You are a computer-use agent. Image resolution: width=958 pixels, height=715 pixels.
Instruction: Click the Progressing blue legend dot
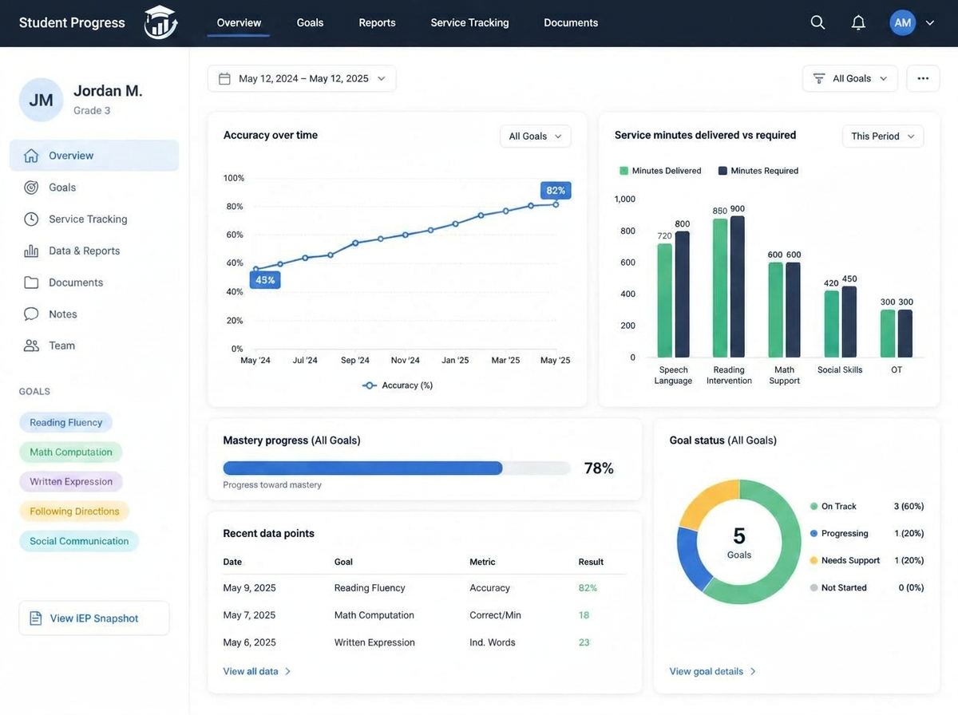pos(814,534)
